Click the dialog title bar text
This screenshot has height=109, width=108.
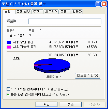24,4
